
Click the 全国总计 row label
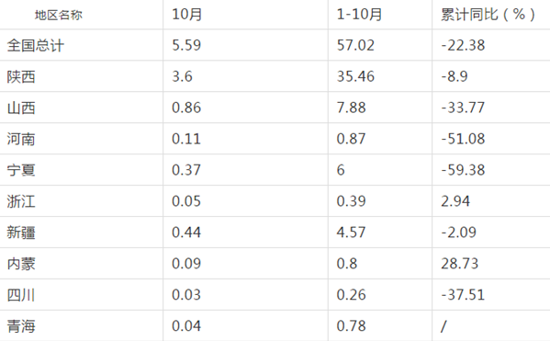[36, 45]
